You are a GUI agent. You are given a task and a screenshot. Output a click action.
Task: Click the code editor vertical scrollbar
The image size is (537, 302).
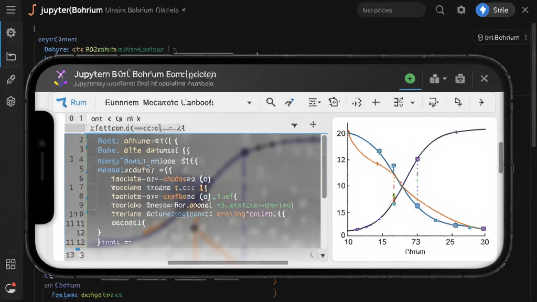click(x=324, y=167)
